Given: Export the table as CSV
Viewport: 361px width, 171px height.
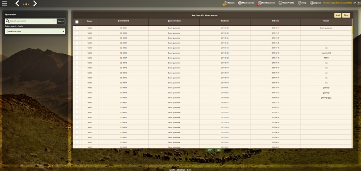Looking at the screenshot, I should [209, 150].
